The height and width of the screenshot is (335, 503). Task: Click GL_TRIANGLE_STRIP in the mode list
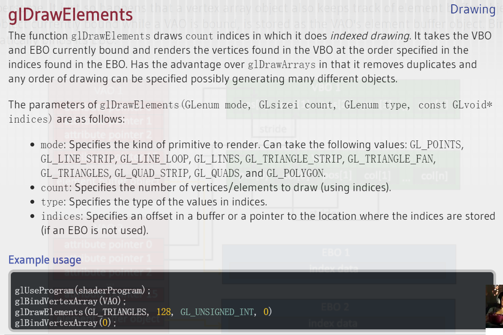294,159
